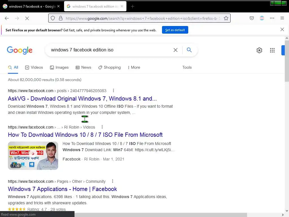Switch to News results
The width and height of the screenshot is (289, 217).
tap(84, 67)
